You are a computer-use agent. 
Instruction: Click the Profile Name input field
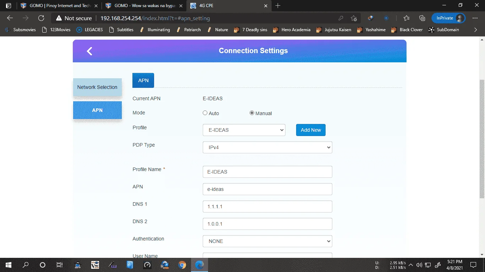coord(267,172)
